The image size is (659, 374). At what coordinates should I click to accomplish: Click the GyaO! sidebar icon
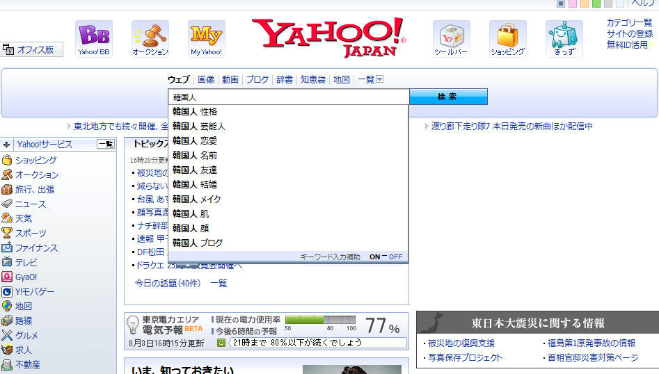[x=7, y=277]
